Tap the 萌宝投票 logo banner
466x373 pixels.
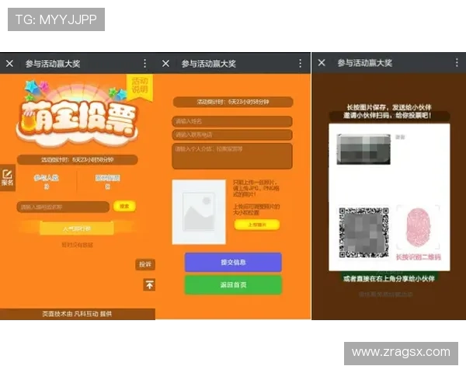click(x=77, y=114)
